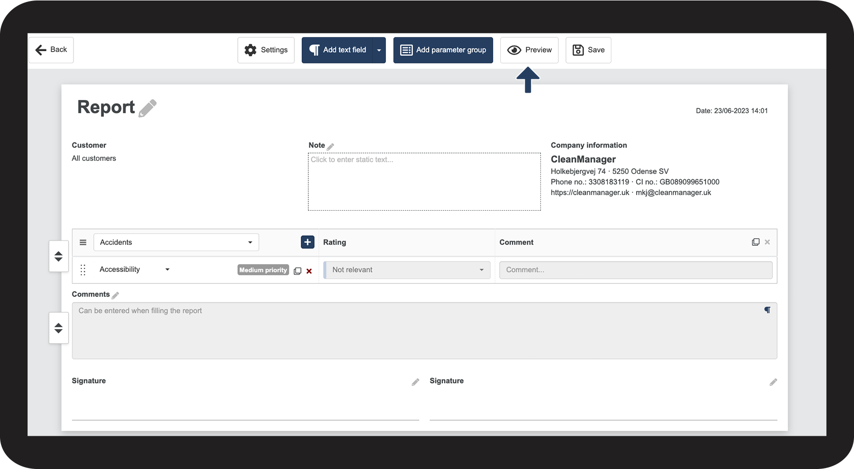Click the Medium priority badge

tap(263, 270)
